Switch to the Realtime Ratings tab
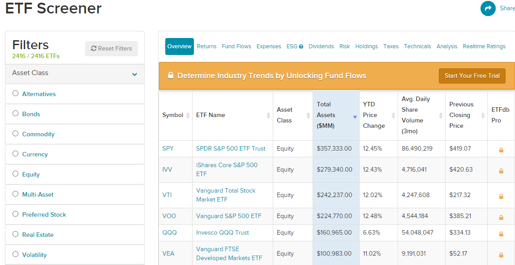515x265 pixels. (484, 46)
